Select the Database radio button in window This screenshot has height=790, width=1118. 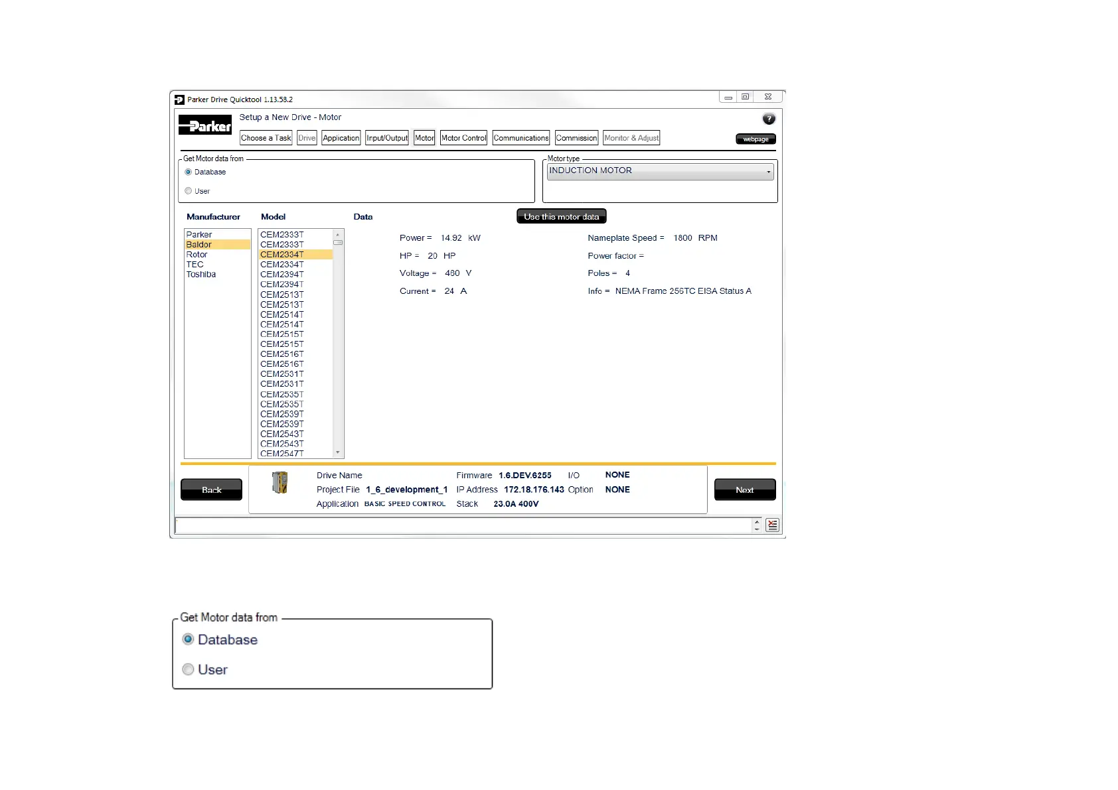coord(189,172)
